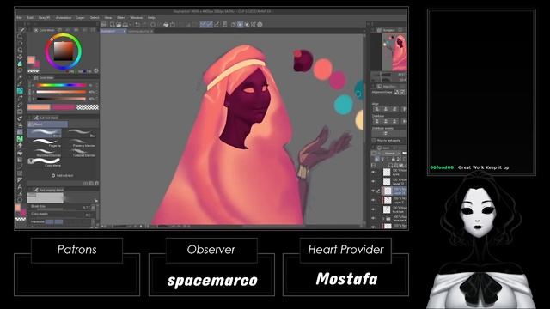Click first Align button in Align panel
550x309 pixels.
tap(377, 109)
